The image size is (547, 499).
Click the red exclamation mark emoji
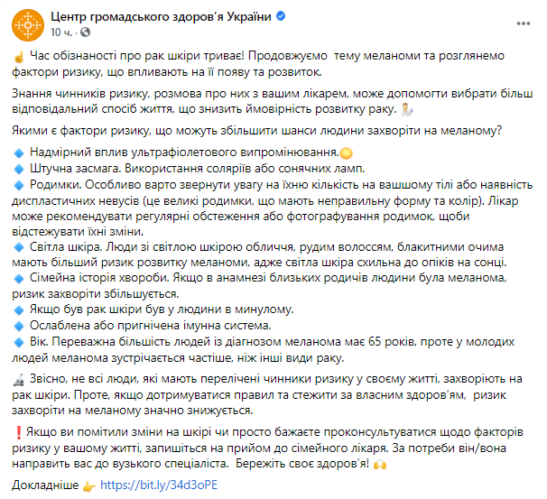[x=21, y=434]
